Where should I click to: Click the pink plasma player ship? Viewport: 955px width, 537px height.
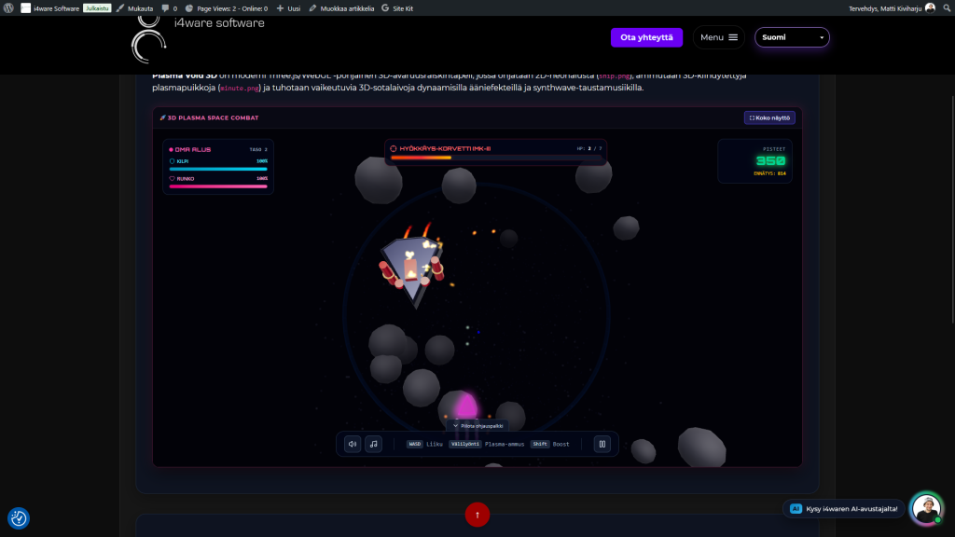coord(466,408)
